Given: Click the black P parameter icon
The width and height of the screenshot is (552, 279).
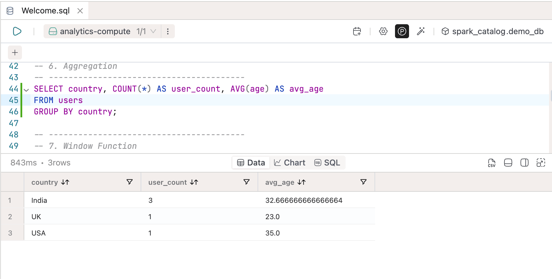Looking at the screenshot, I should coord(402,31).
